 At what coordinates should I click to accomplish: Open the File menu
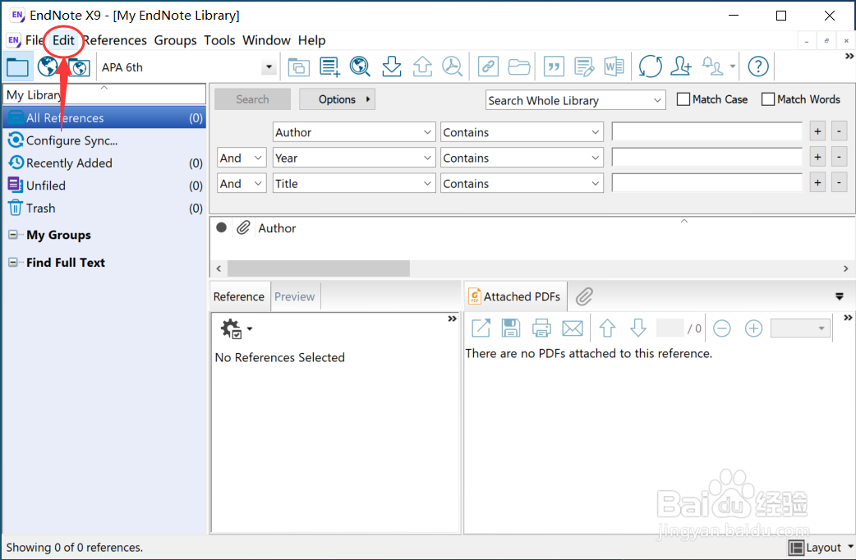pos(35,40)
